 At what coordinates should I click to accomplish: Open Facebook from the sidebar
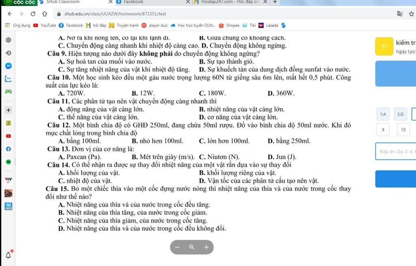pos(9,149)
